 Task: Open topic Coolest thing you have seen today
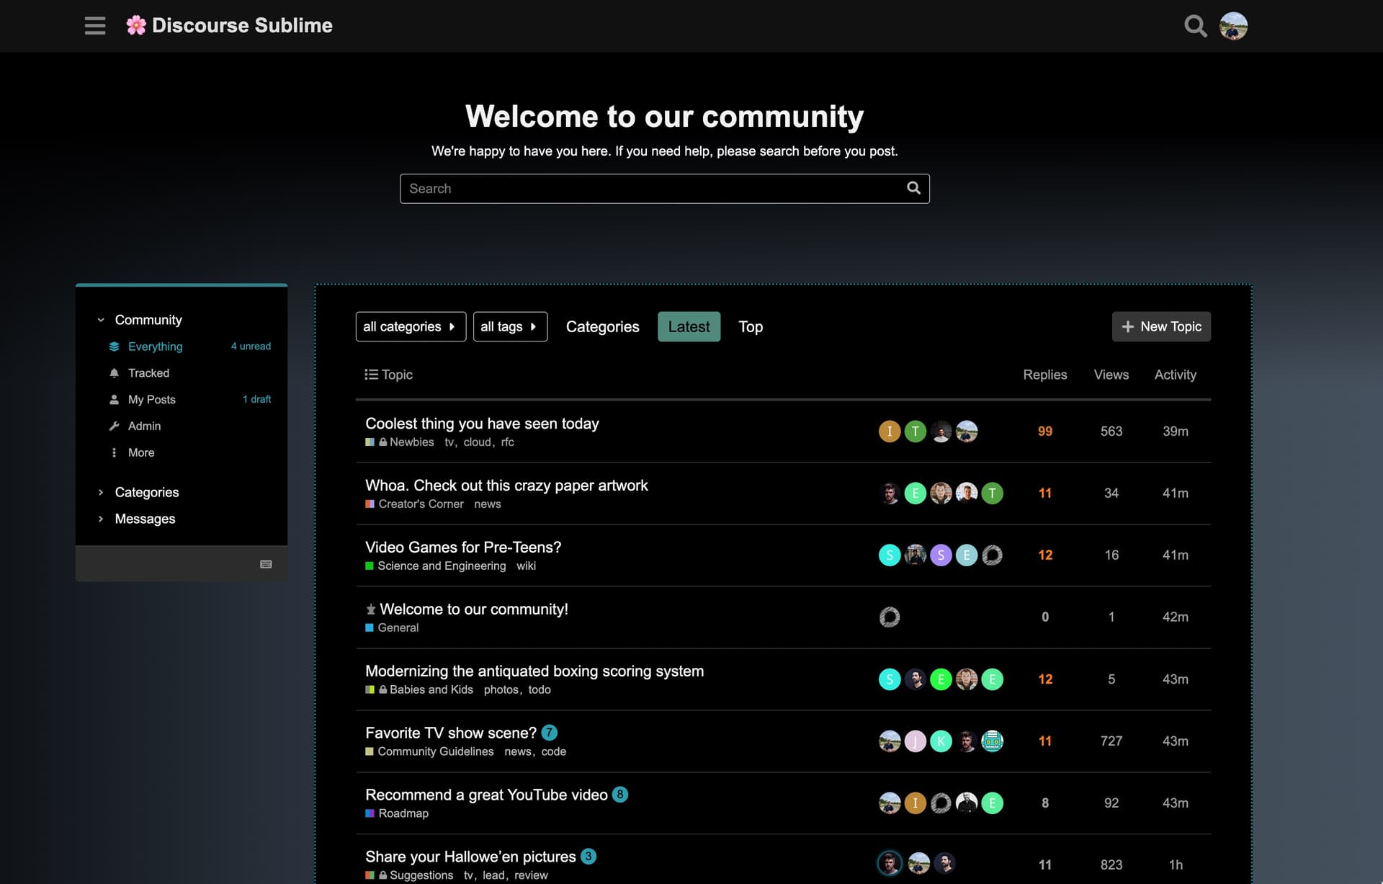(481, 424)
